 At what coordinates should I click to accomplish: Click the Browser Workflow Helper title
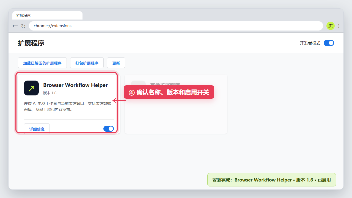(x=75, y=85)
